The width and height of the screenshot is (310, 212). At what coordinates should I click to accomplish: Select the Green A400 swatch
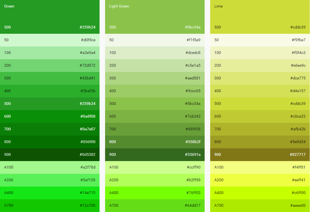50,193
